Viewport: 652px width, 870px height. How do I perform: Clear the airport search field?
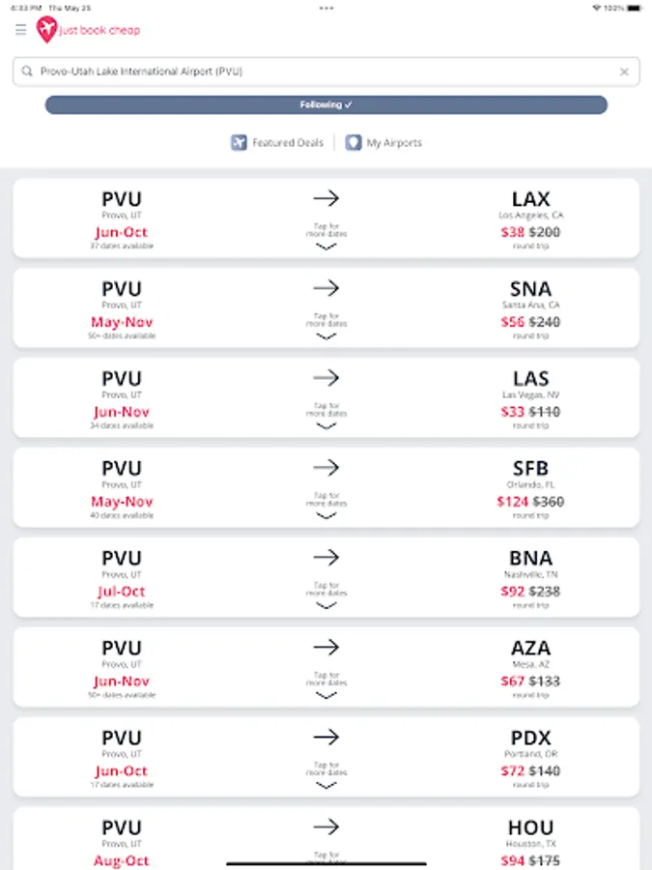coord(624,72)
